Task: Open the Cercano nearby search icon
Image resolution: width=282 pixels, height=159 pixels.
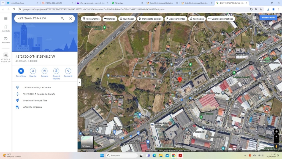Action: coord(44,71)
